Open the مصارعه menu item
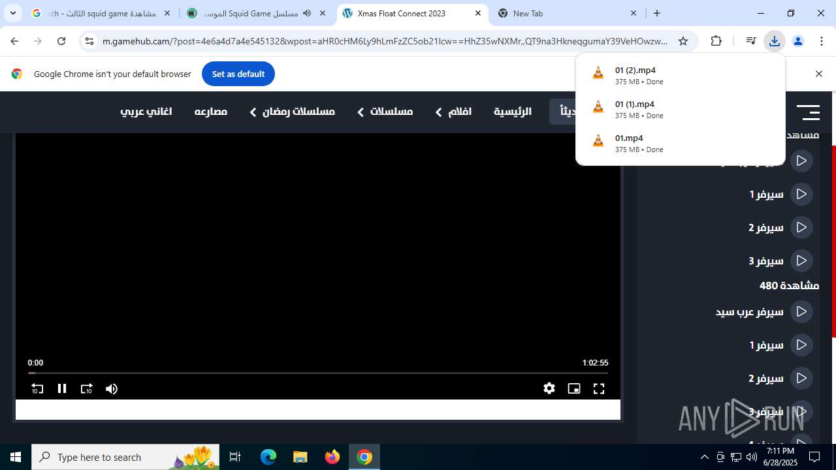 pos(211,112)
